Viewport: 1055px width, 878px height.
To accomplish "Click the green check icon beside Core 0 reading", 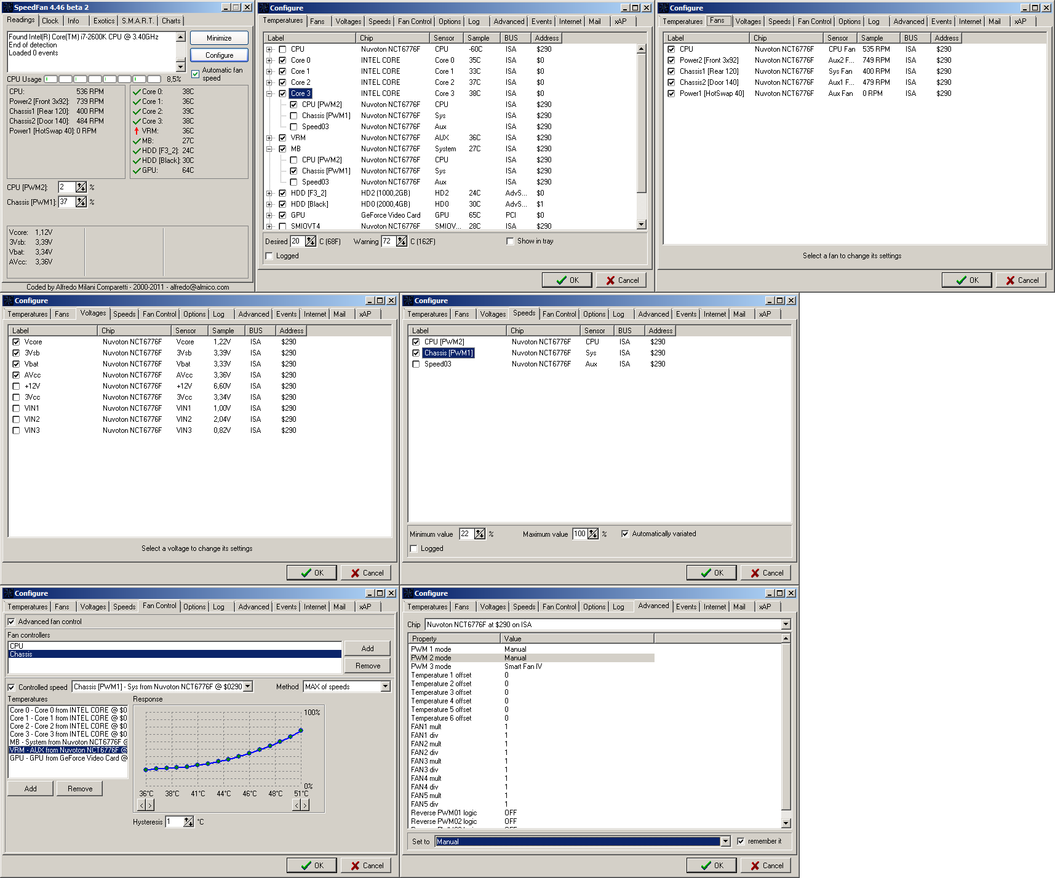I will click(x=137, y=92).
